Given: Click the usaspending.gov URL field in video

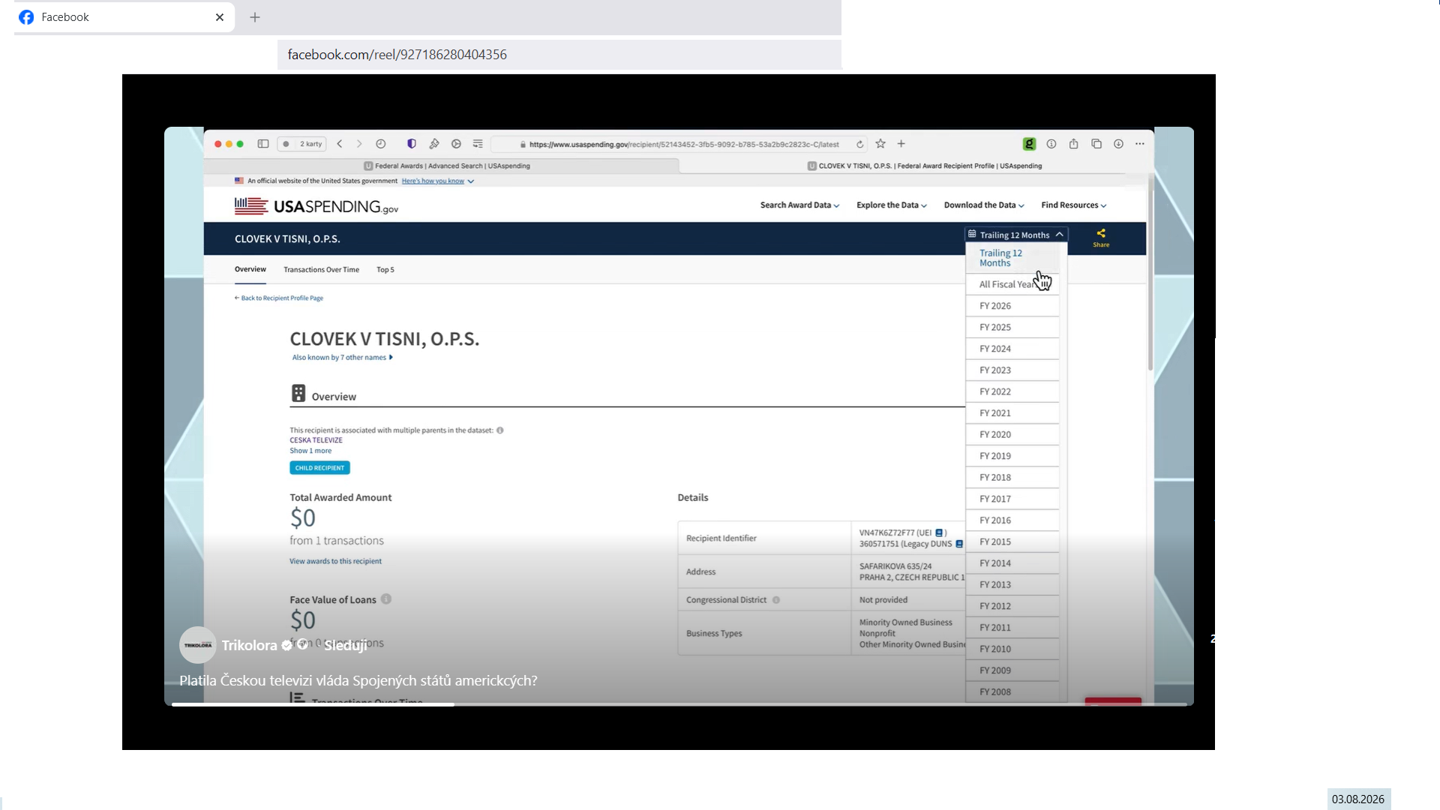Looking at the screenshot, I should tap(679, 144).
